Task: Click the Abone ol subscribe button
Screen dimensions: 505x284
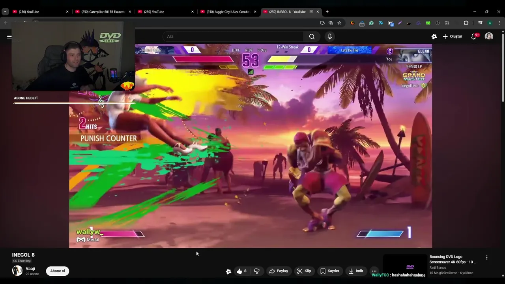Action: pyautogui.click(x=58, y=271)
